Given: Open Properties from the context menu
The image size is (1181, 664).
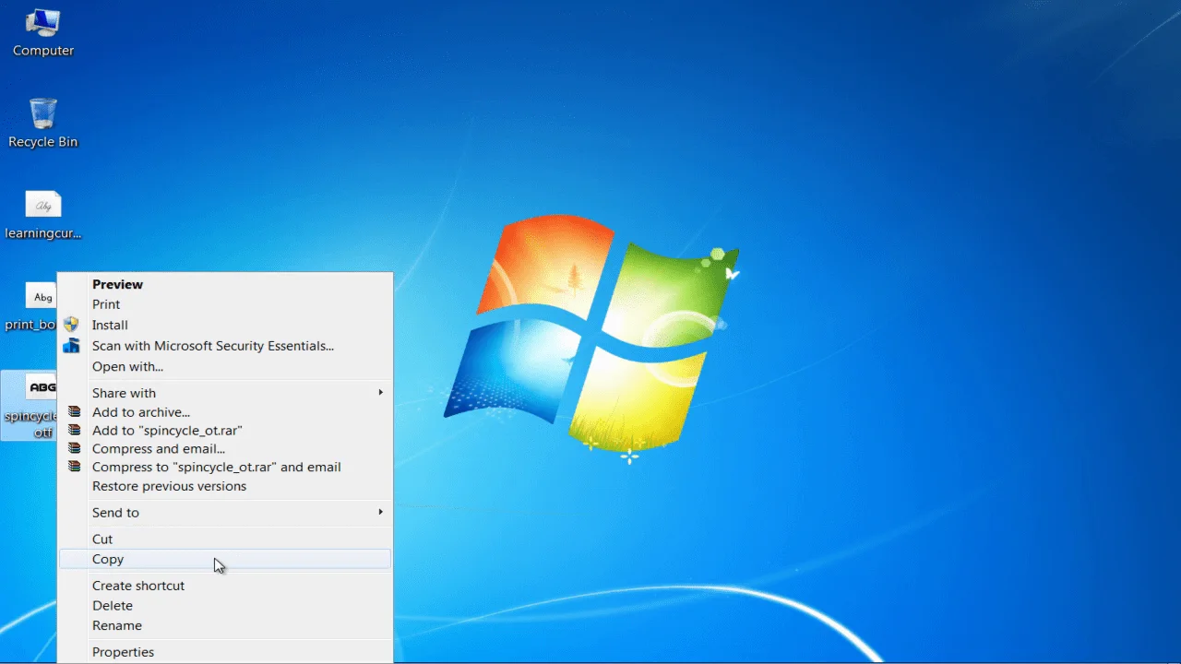Looking at the screenshot, I should [225, 652].
